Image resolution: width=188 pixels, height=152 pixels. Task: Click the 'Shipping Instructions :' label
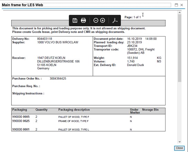tap(28, 93)
